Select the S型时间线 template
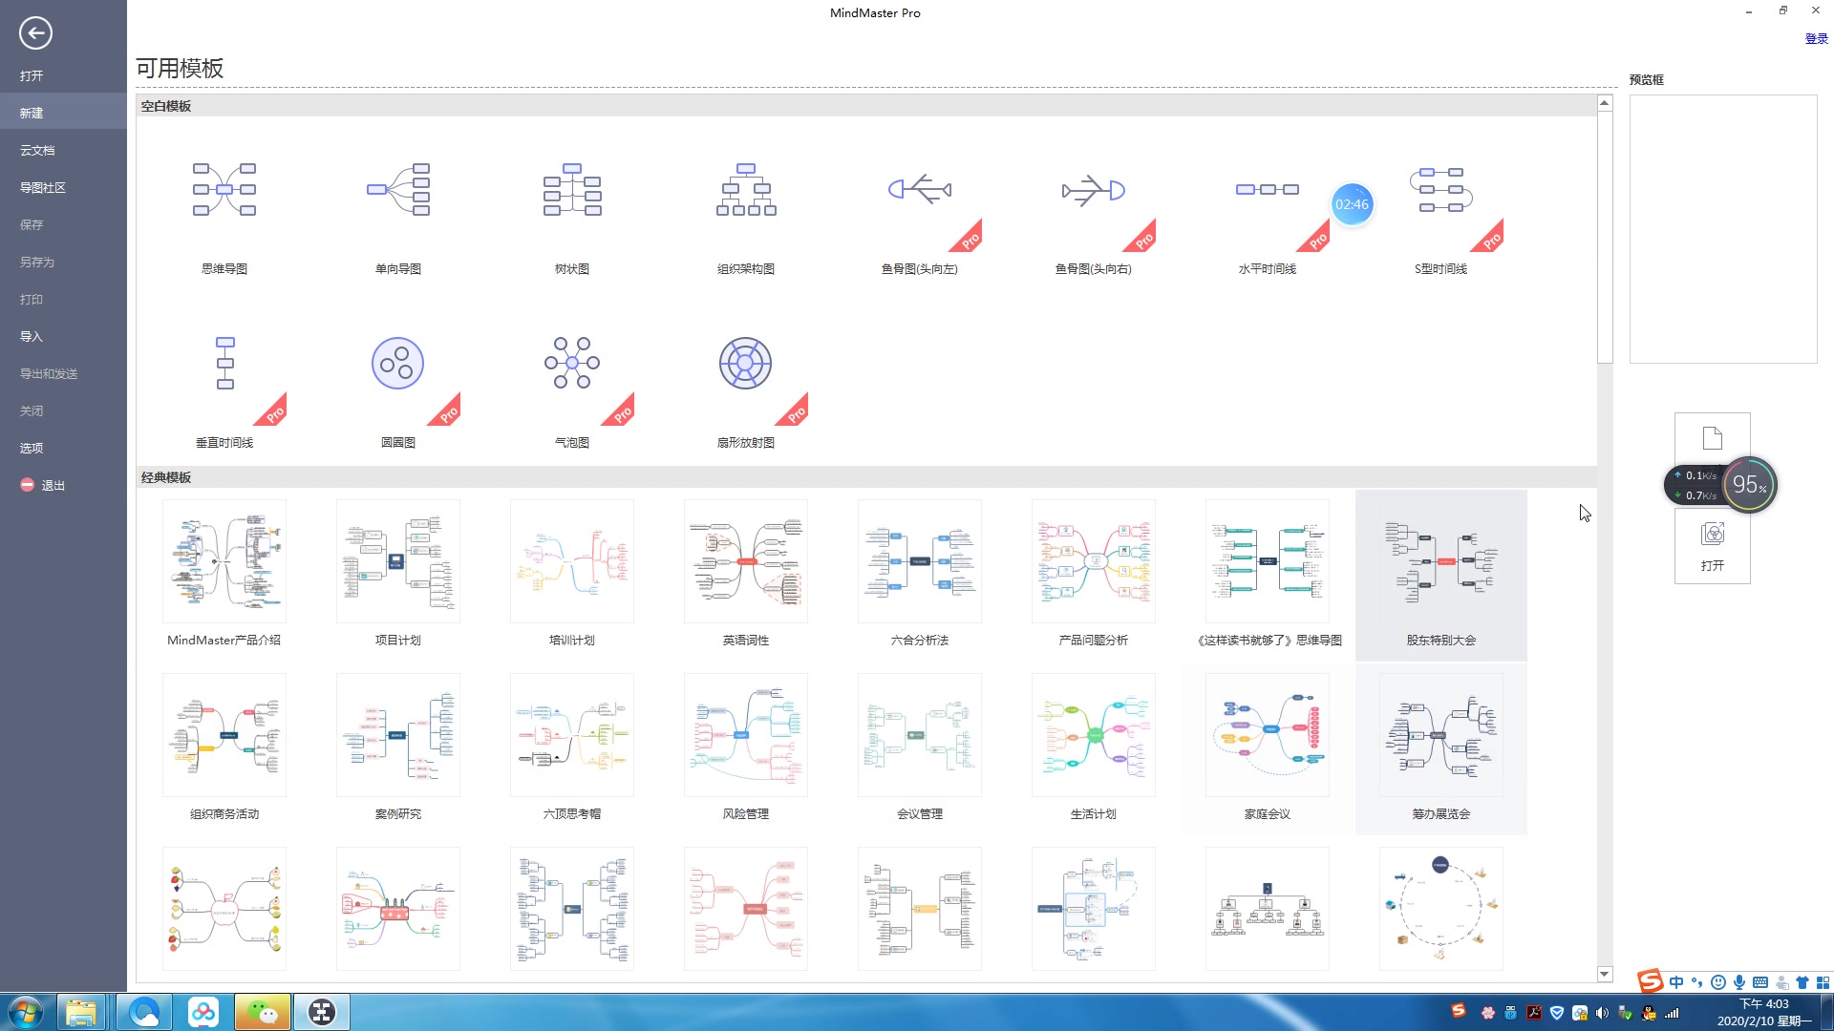Screen dimensions: 1834x1031 [x=1441, y=190]
